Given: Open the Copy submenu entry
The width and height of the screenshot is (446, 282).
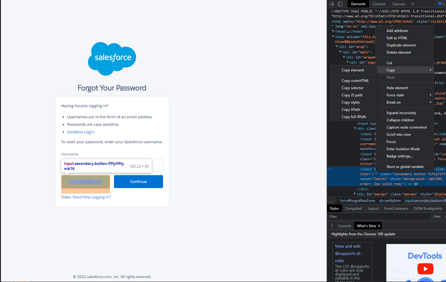Looking at the screenshot, I should tap(405, 70).
